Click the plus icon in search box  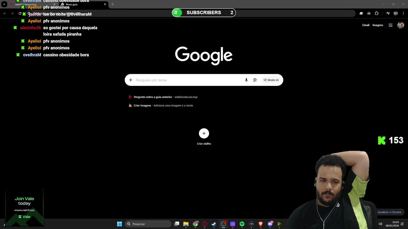(x=130, y=80)
